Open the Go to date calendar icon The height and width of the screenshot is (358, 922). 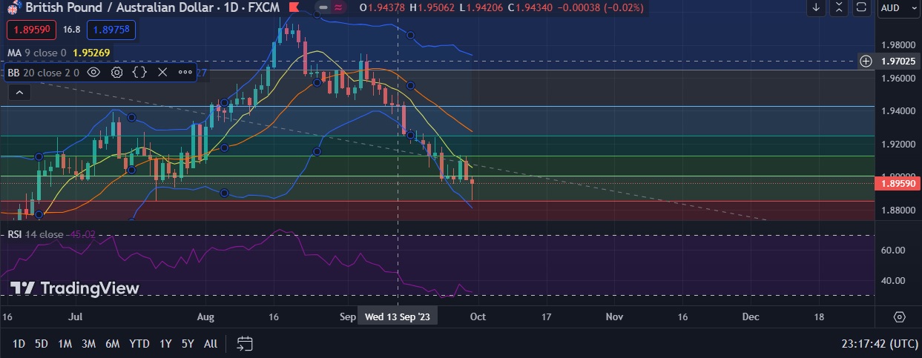[x=245, y=343]
